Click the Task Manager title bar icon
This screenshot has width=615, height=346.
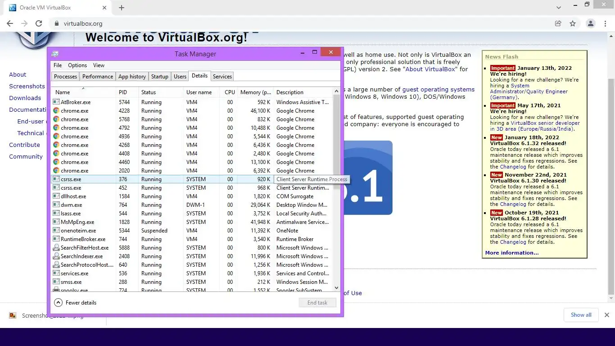pyautogui.click(x=55, y=54)
